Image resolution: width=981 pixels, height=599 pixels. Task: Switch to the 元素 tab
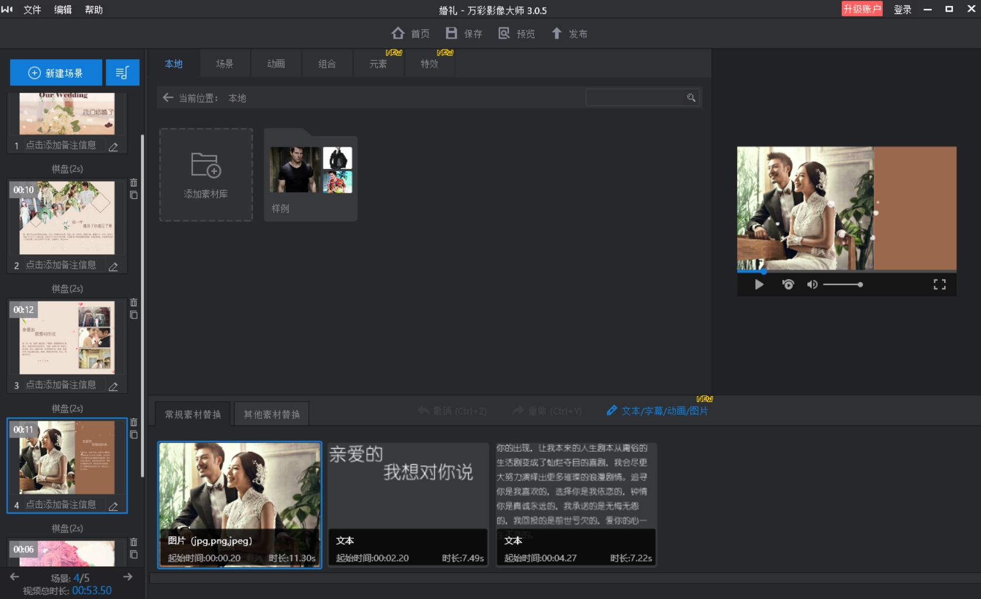coord(378,64)
